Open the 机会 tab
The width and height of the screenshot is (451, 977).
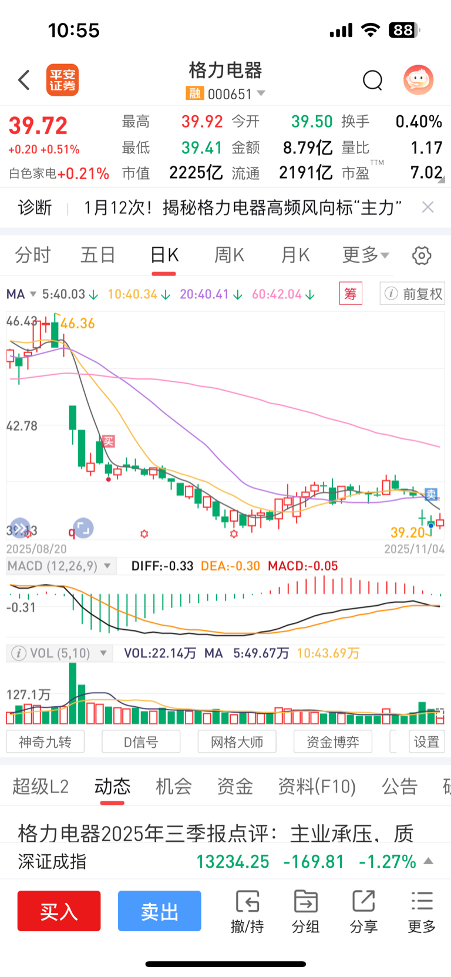[173, 786]
